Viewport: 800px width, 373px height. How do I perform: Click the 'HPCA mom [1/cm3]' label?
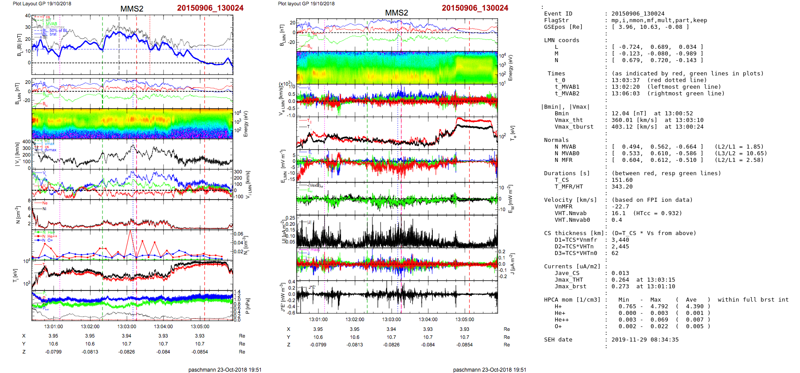(x=572, y=300)
